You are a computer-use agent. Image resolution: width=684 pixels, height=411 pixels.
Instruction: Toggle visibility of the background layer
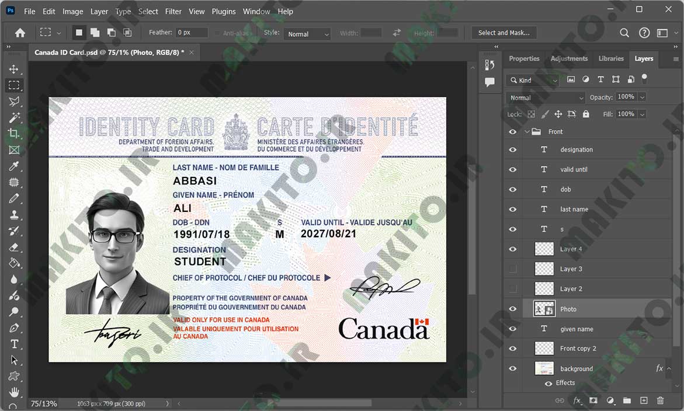tap(513, 368)
